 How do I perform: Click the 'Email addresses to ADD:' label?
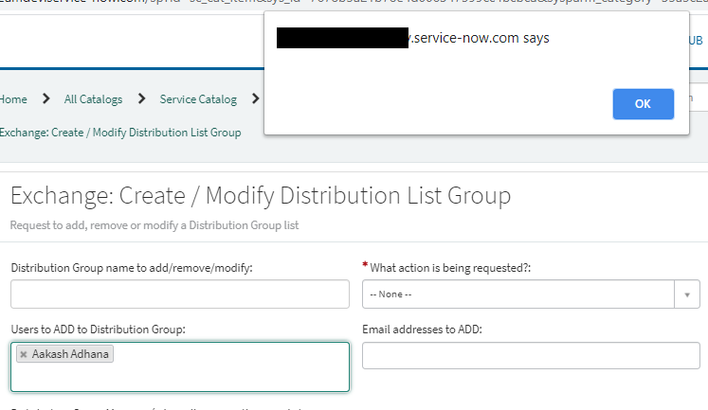pos(422,330)
